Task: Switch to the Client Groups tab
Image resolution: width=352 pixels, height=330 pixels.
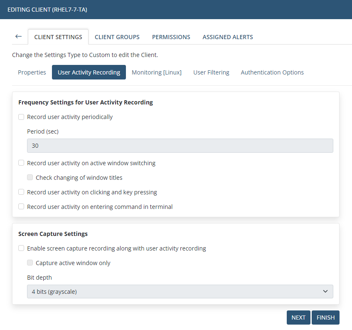Action: [117, 37]
